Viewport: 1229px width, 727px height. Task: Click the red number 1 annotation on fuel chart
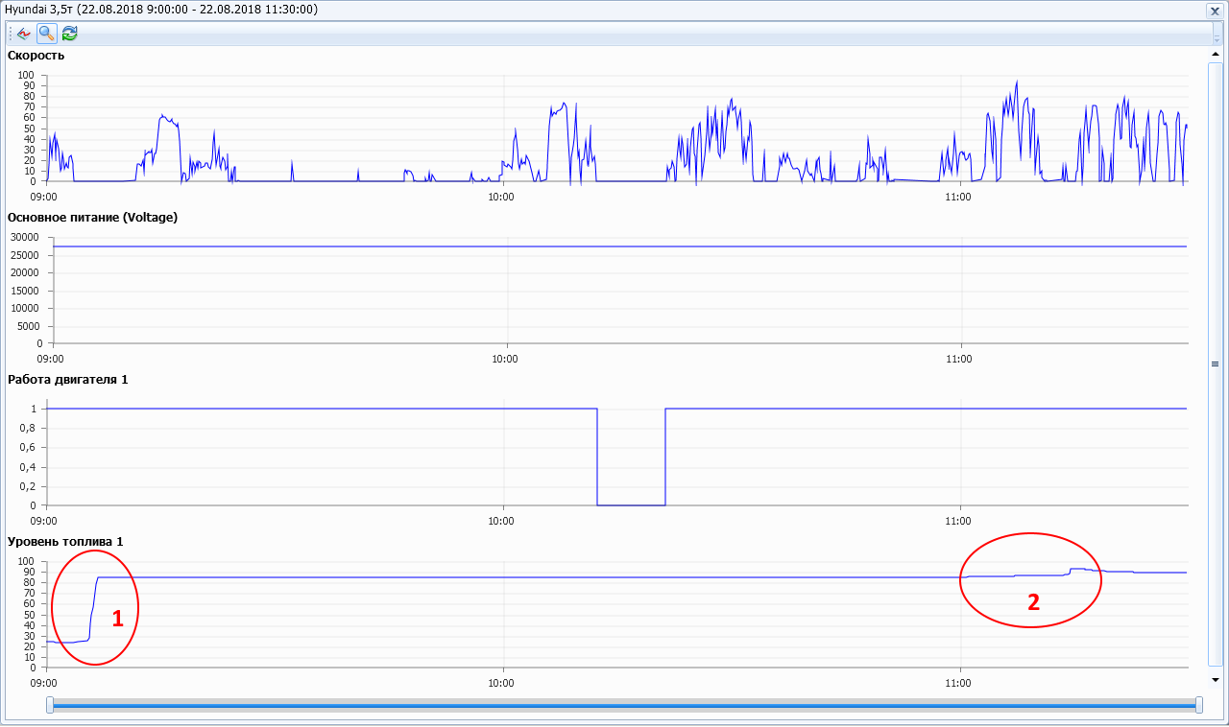pos(118,619)
